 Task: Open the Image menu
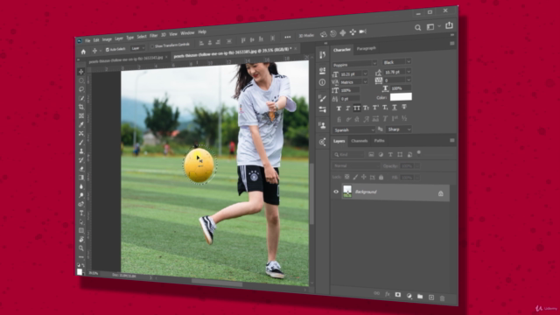107,39
